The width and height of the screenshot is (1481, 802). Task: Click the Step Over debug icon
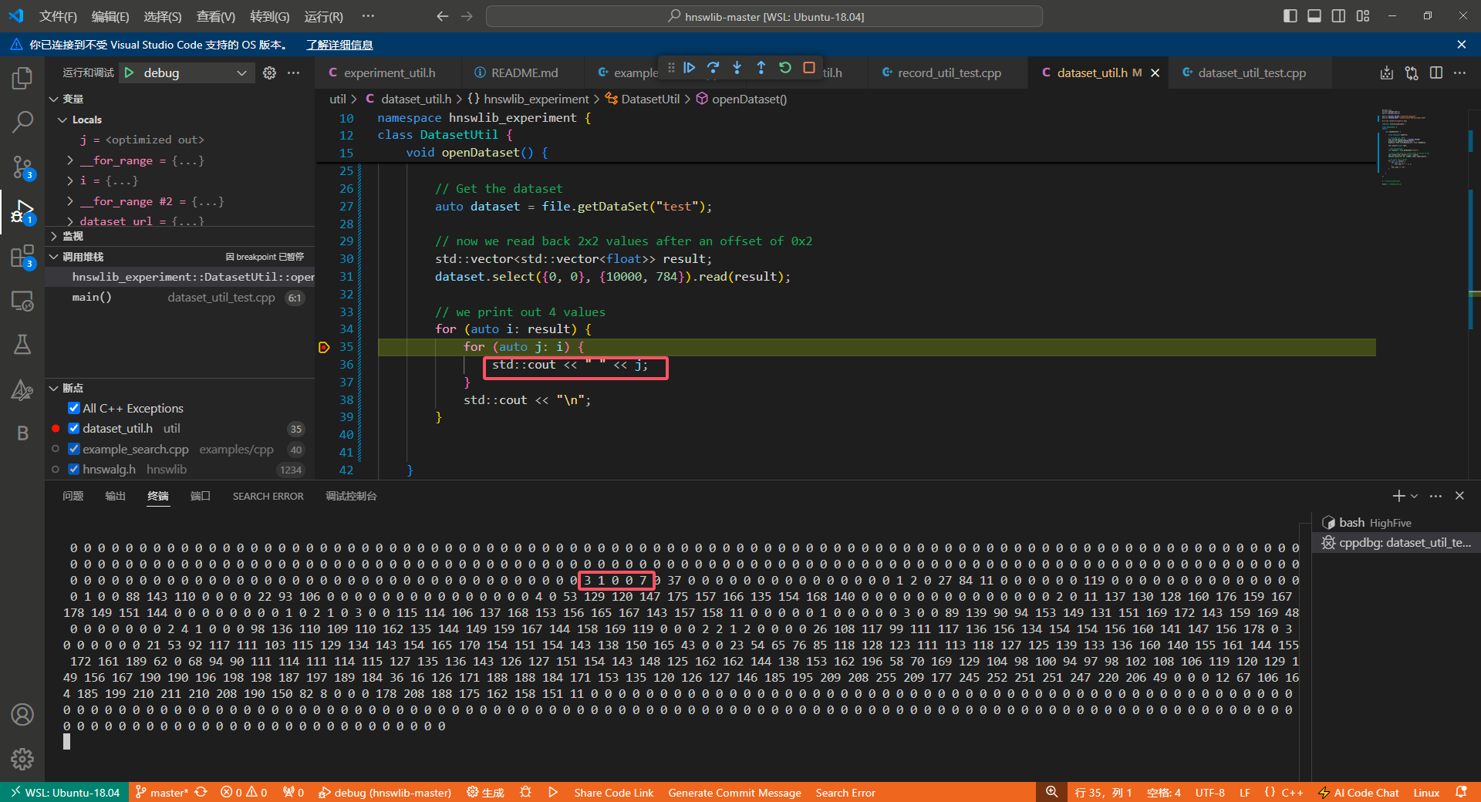(714, 68)
